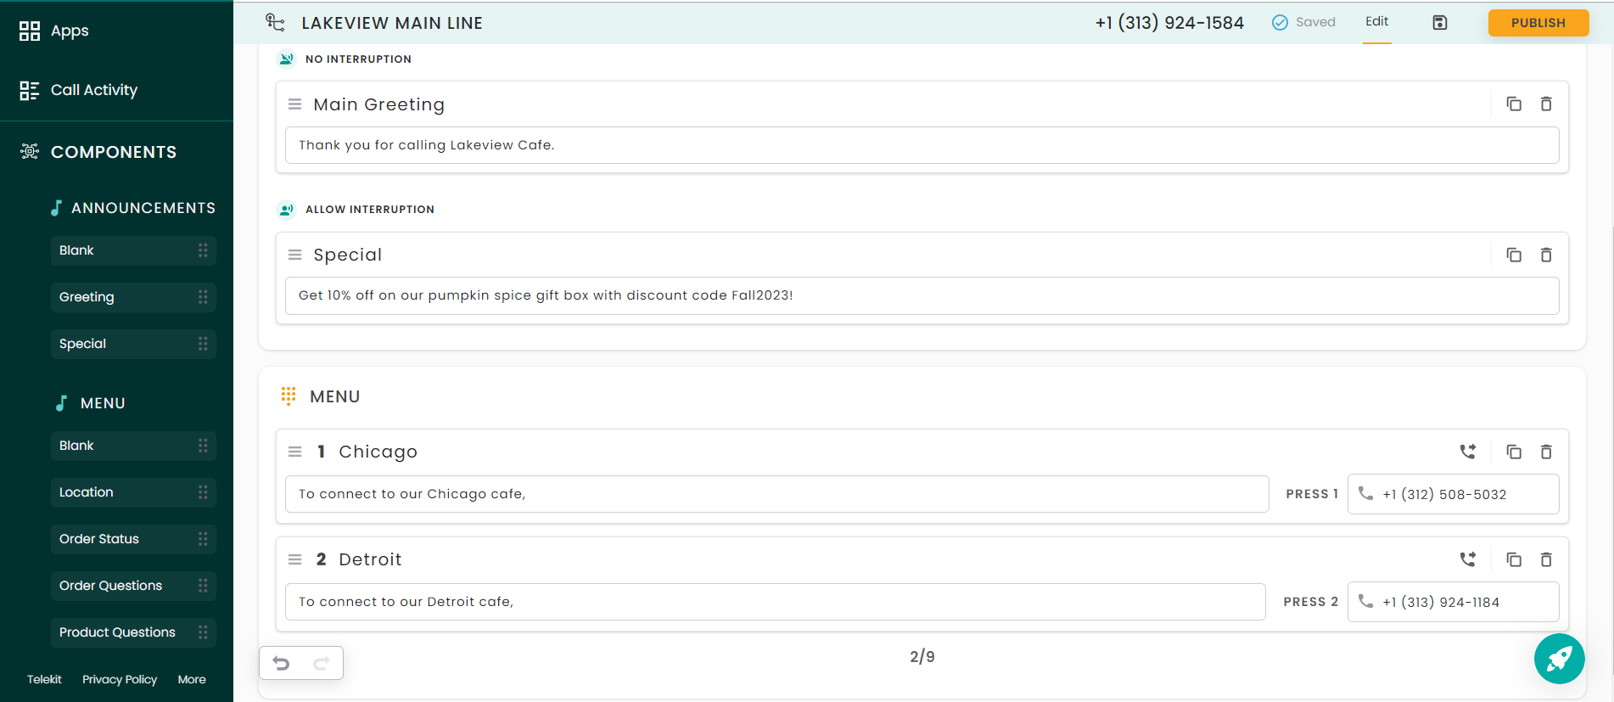Select the Order Questions component
The width and height of the screenshot is (1614, 702).
click(133, 586)
